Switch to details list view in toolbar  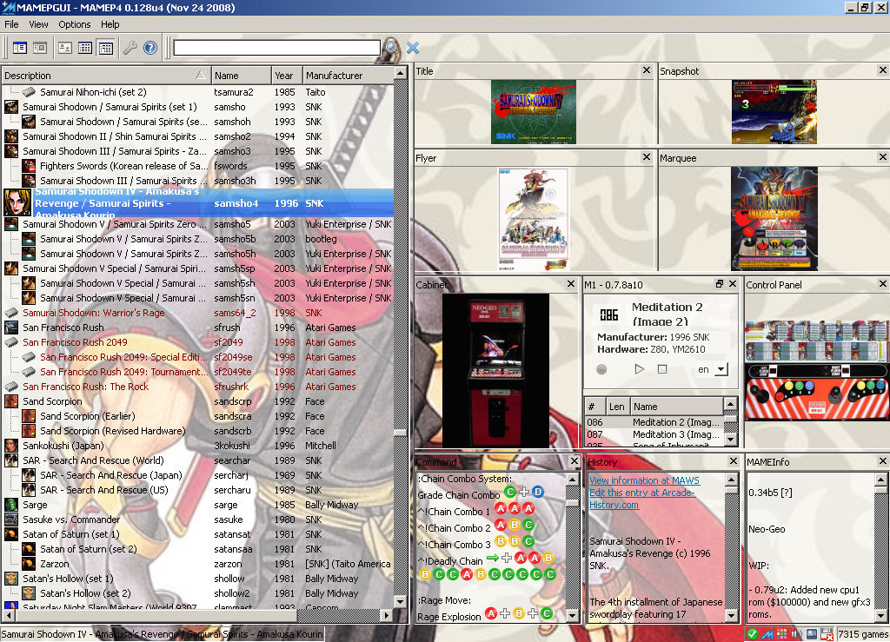pos(85,48)
